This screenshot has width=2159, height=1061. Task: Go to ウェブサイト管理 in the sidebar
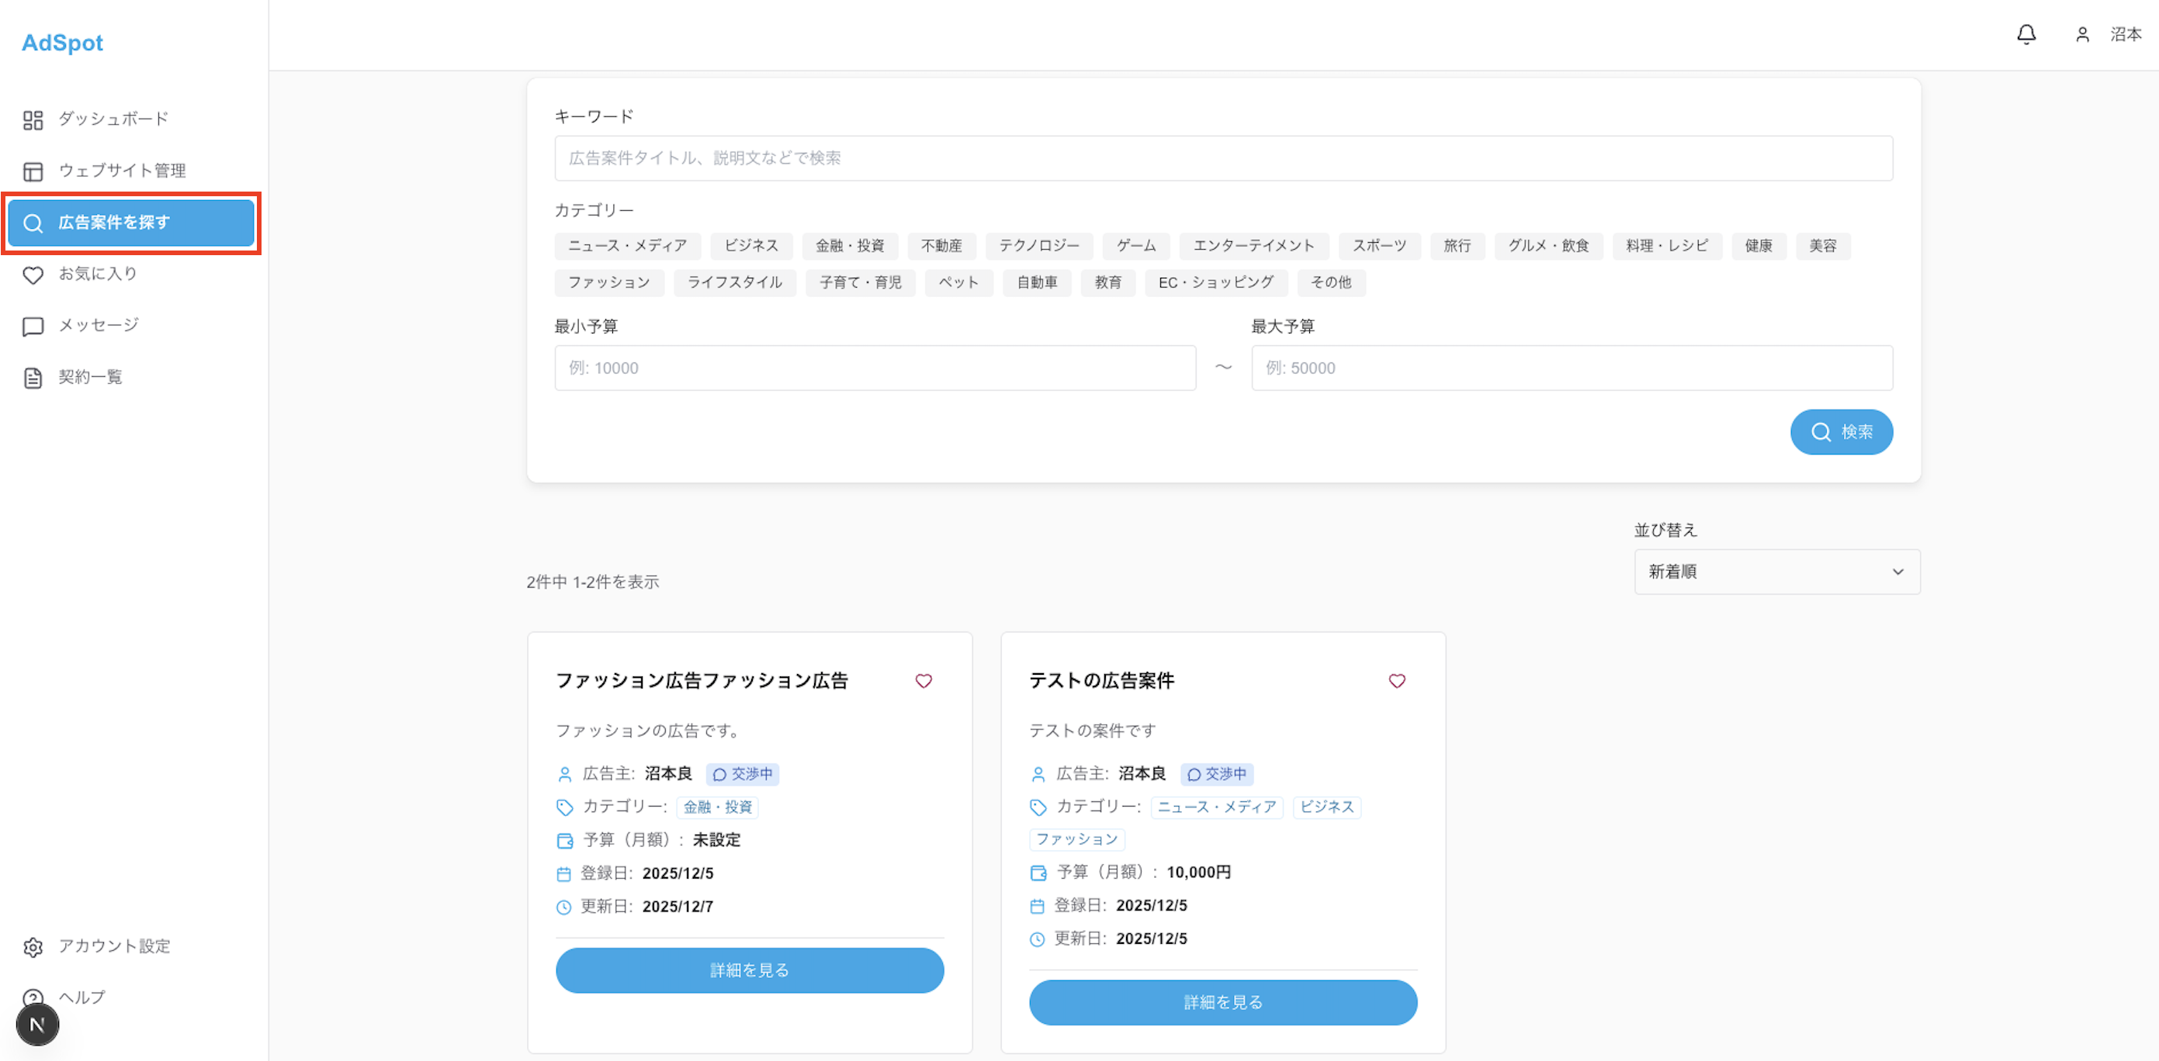coord(121,171)
